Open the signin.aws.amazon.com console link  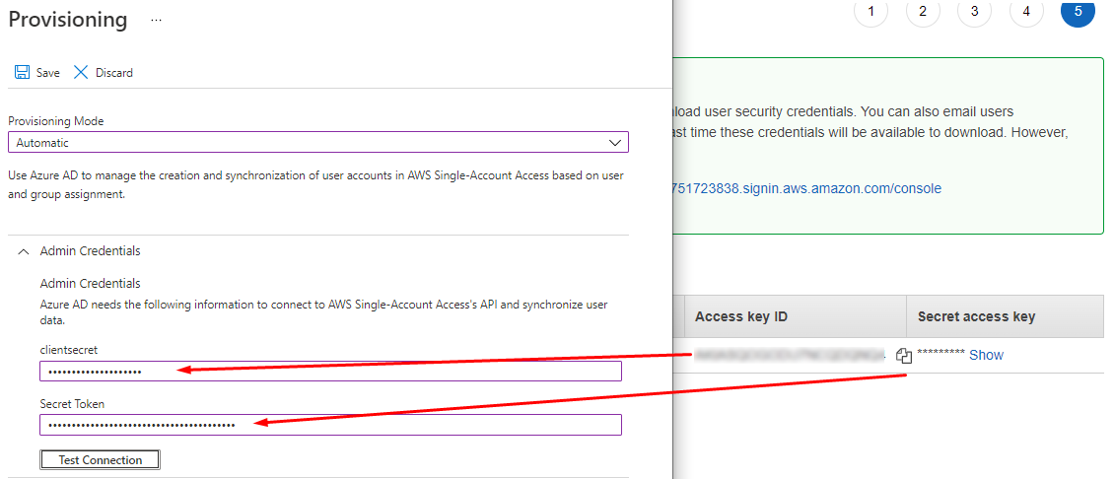point(803,188)
